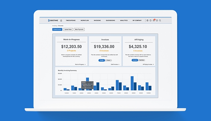Expand the Work-in-Progress dropdown arrow
211x121 pixels.
point(85,64)
